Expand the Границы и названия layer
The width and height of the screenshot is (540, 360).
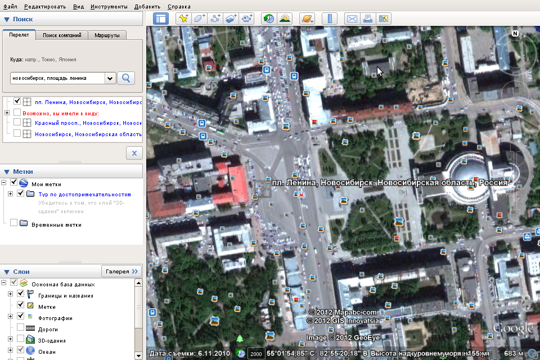[x=10, y=295]
